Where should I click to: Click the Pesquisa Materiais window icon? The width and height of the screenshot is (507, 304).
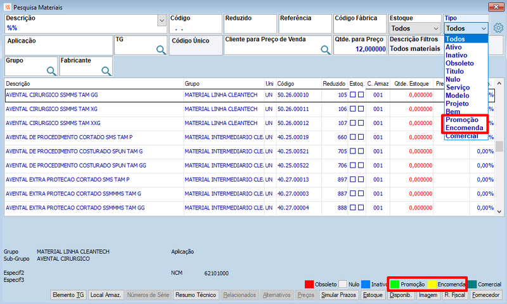[8, 7]
